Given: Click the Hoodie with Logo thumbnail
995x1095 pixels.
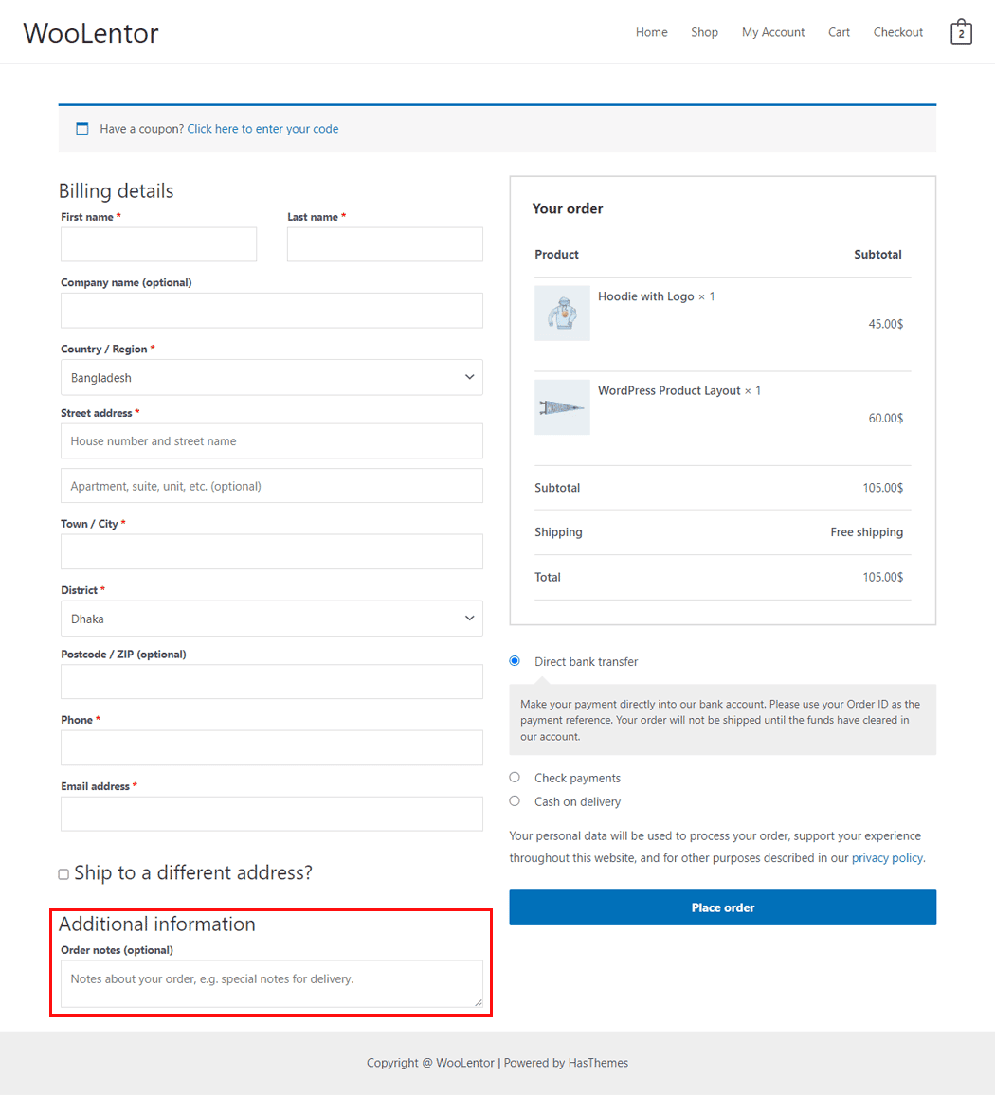Looking at the screenshot, I should (x=562, y=313).
